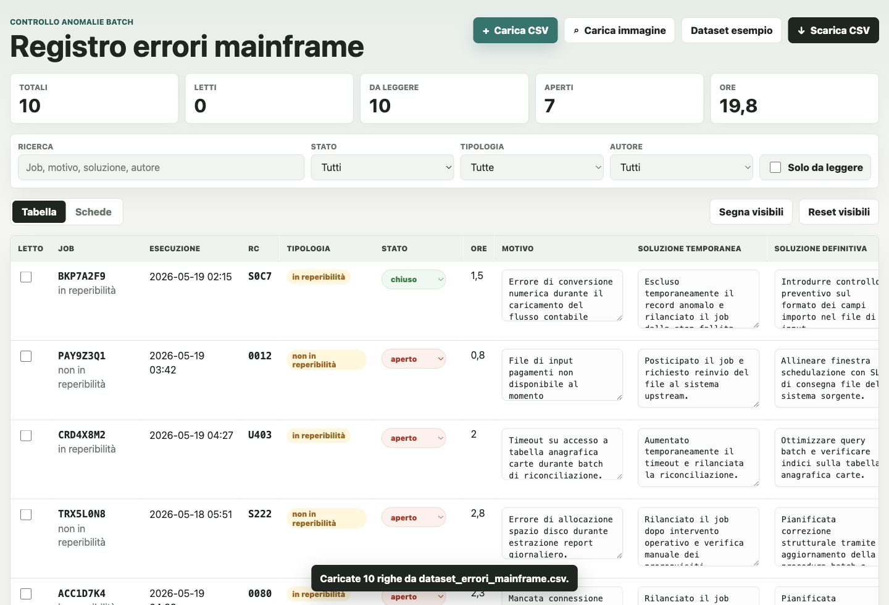Click the Aperti stat card

[619, 99]
